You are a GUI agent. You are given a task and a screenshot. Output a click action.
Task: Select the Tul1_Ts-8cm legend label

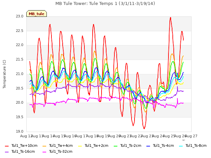(196, 145)
